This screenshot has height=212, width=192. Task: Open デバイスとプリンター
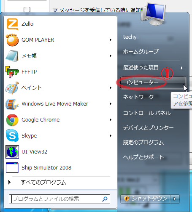[148, 127]
